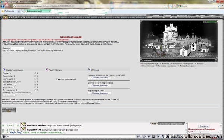Click Сбросить бесплатно under Особенности персонажа

coord(100,85)
